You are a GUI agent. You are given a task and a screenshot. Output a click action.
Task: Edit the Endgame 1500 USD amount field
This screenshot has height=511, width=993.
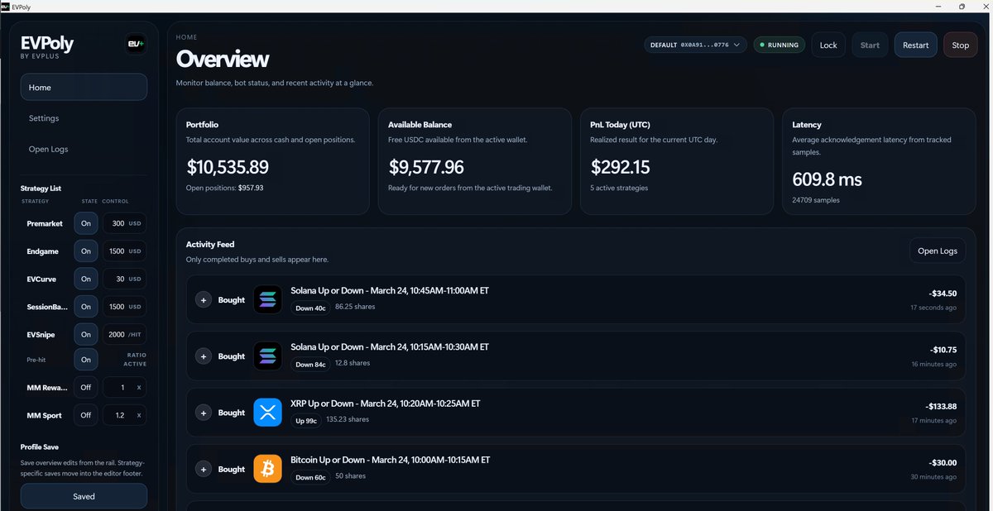(x=124, y=251)
